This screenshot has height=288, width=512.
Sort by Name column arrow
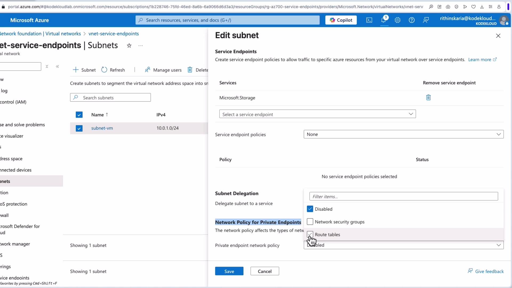tap(107, 114)
